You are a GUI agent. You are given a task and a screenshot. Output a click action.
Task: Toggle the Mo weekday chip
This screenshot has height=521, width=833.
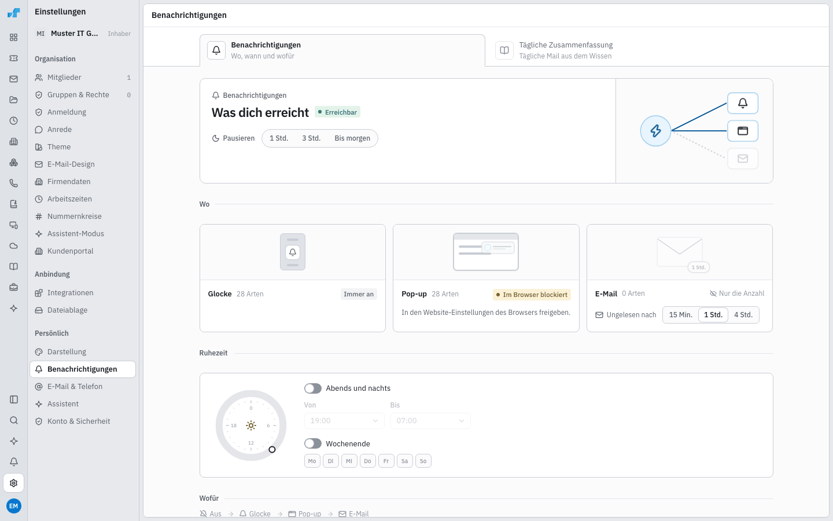tap(312, 461)
